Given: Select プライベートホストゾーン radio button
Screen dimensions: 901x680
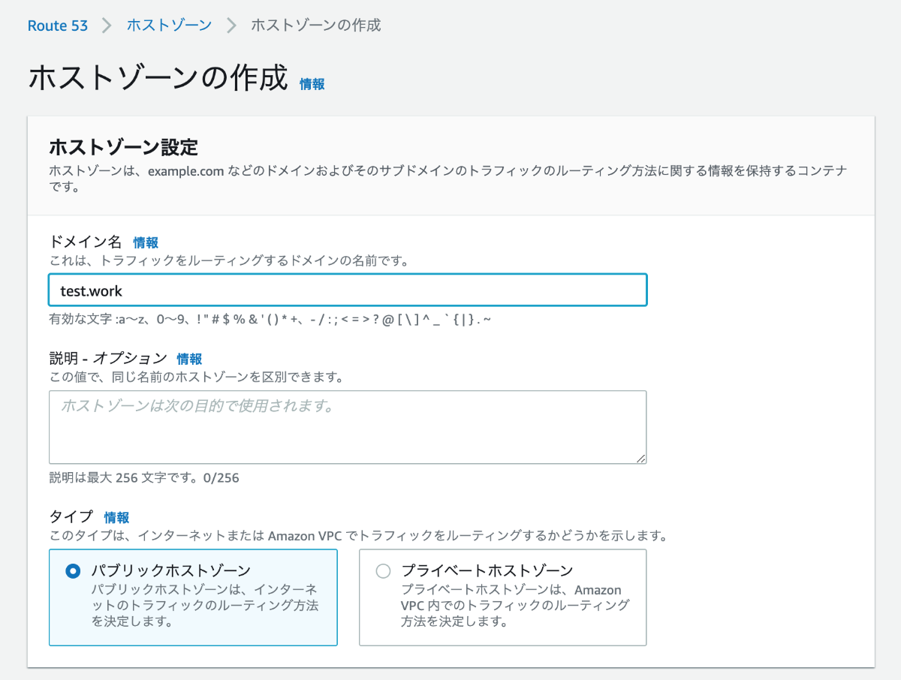Looking at the screenshot, I should coord(383,571).
